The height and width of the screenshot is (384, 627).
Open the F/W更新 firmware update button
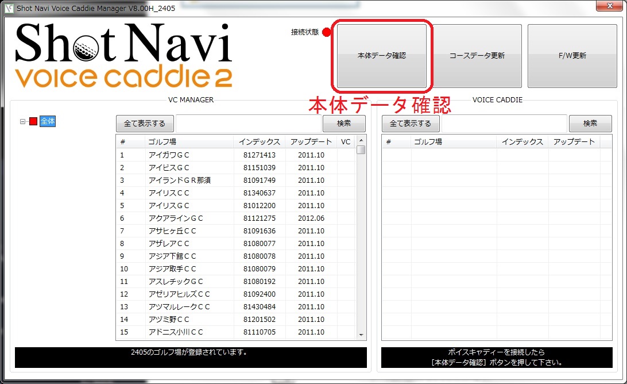(x=572, y=56)
